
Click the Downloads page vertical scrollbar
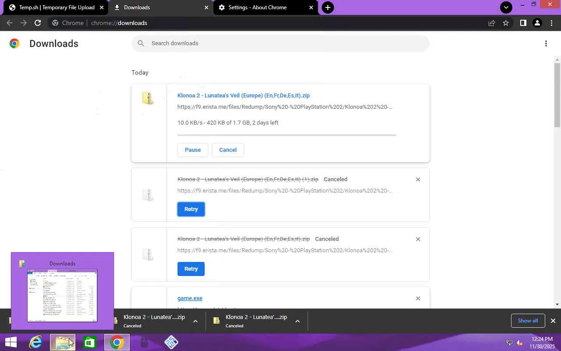(557, 94)
